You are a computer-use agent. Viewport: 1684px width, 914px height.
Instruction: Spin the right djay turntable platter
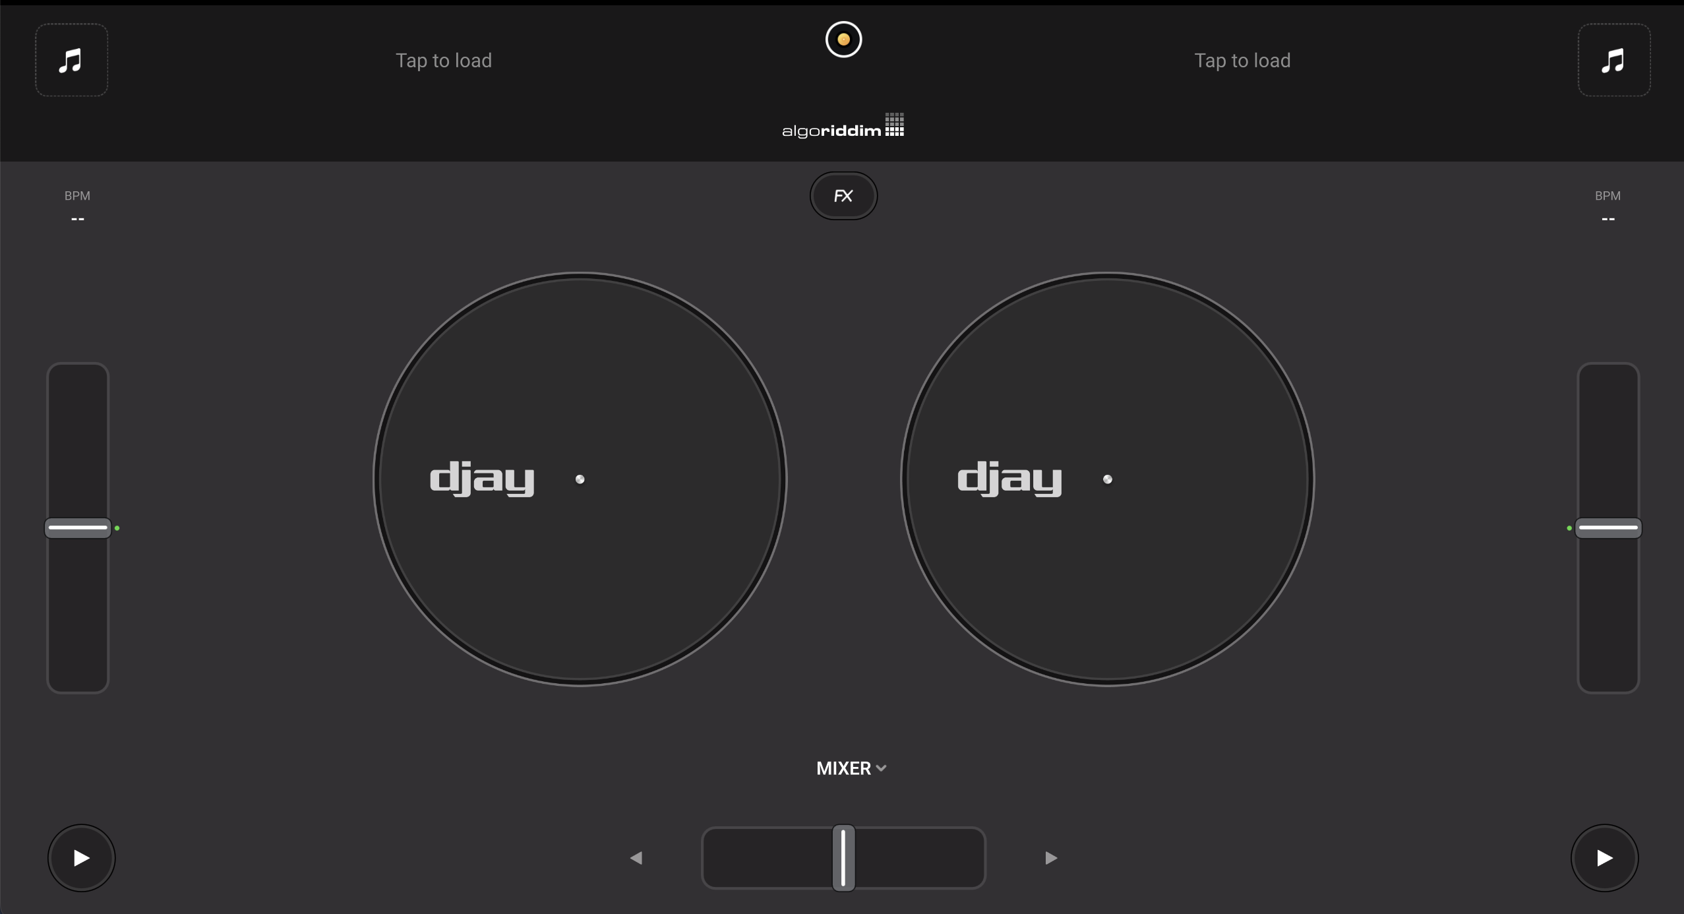tap(1107, 479)
